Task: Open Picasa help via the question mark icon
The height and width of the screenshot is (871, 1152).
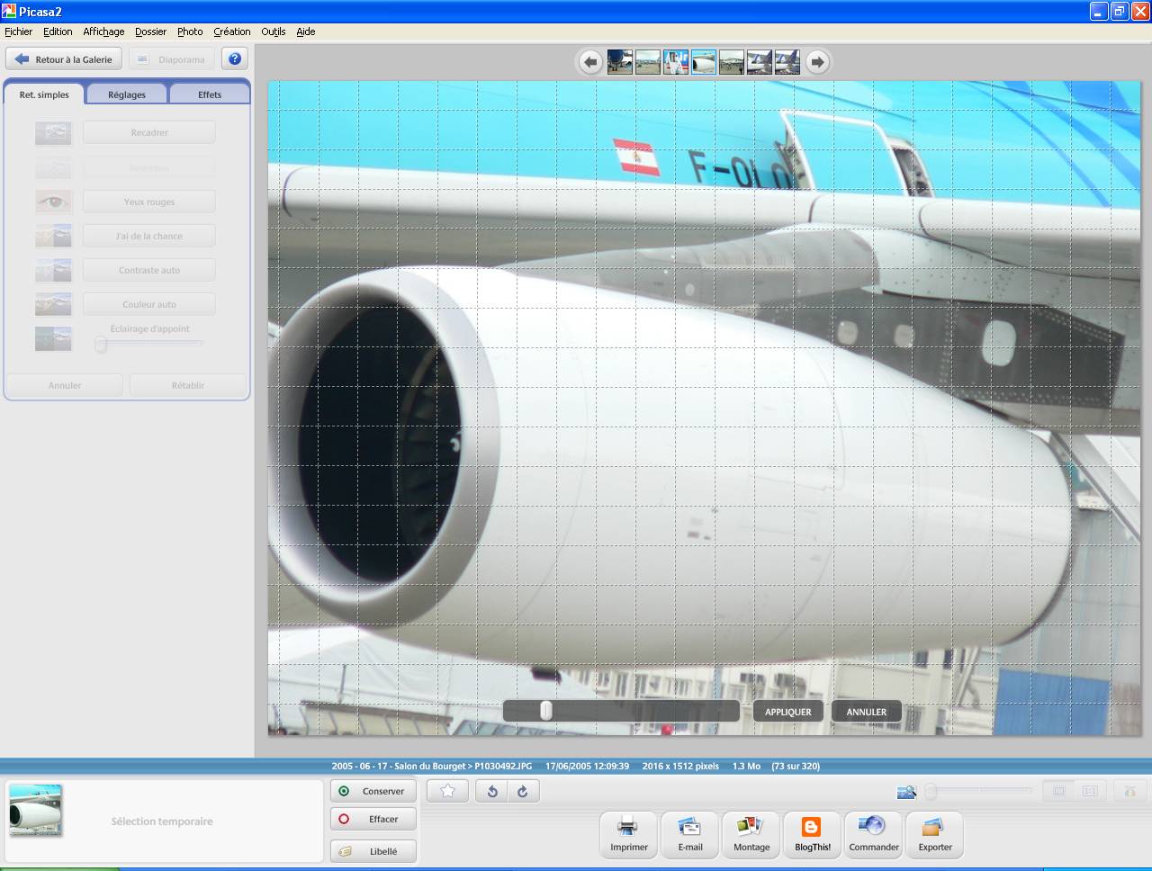Action: click(235, 59)
